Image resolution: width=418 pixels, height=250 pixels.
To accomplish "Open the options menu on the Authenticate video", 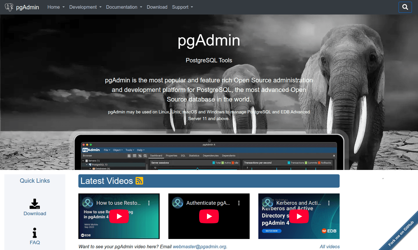I will (239, 203).
